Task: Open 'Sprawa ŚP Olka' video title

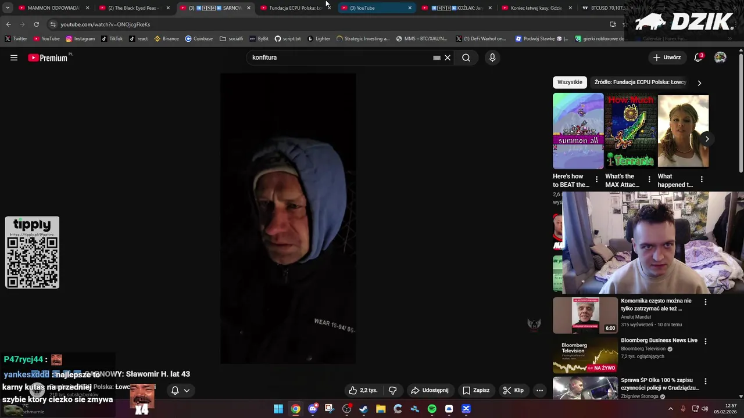Action: (660, 384)
